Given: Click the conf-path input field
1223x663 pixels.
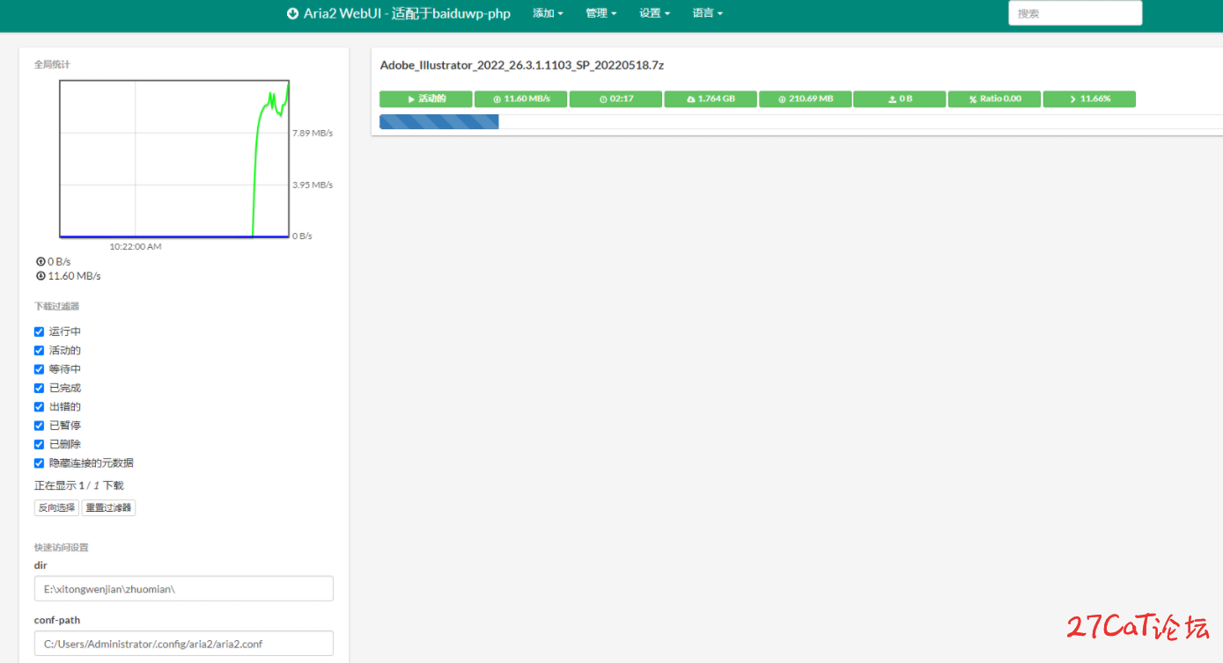Looking at the screenshot, I should click(184, 644).
